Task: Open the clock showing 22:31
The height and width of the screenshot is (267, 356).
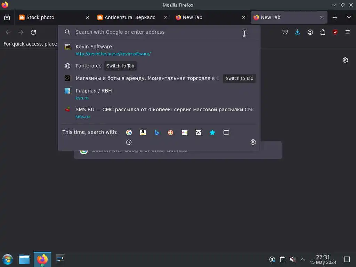Action: click(x=323, y=259)
